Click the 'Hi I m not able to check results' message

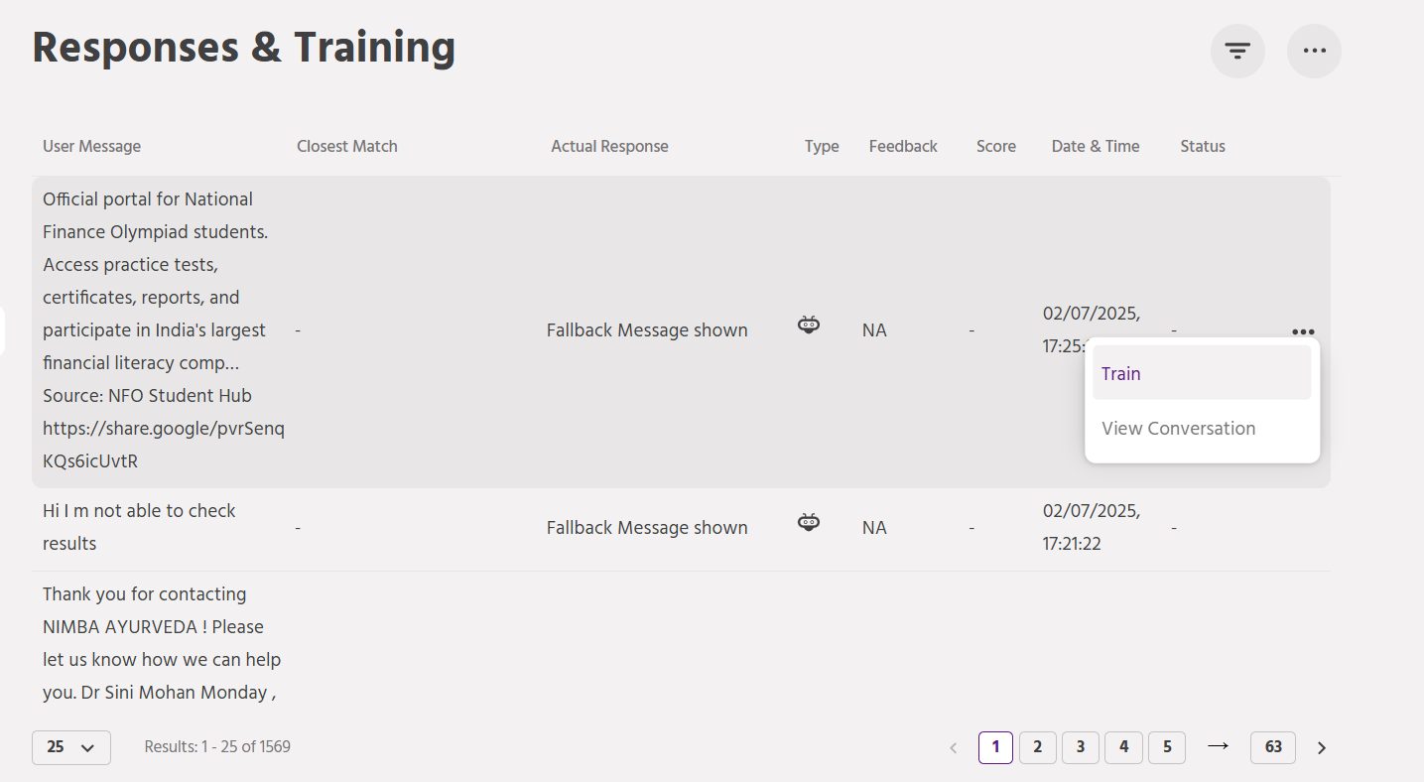(139, 527)
